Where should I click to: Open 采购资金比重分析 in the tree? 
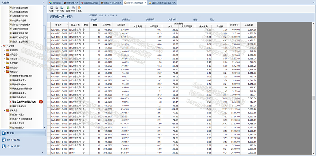click(x=20, y=33)
